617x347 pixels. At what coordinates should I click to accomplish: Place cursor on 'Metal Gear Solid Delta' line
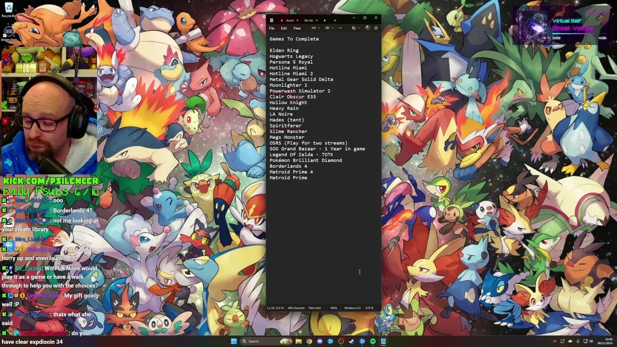coord(301,80)
